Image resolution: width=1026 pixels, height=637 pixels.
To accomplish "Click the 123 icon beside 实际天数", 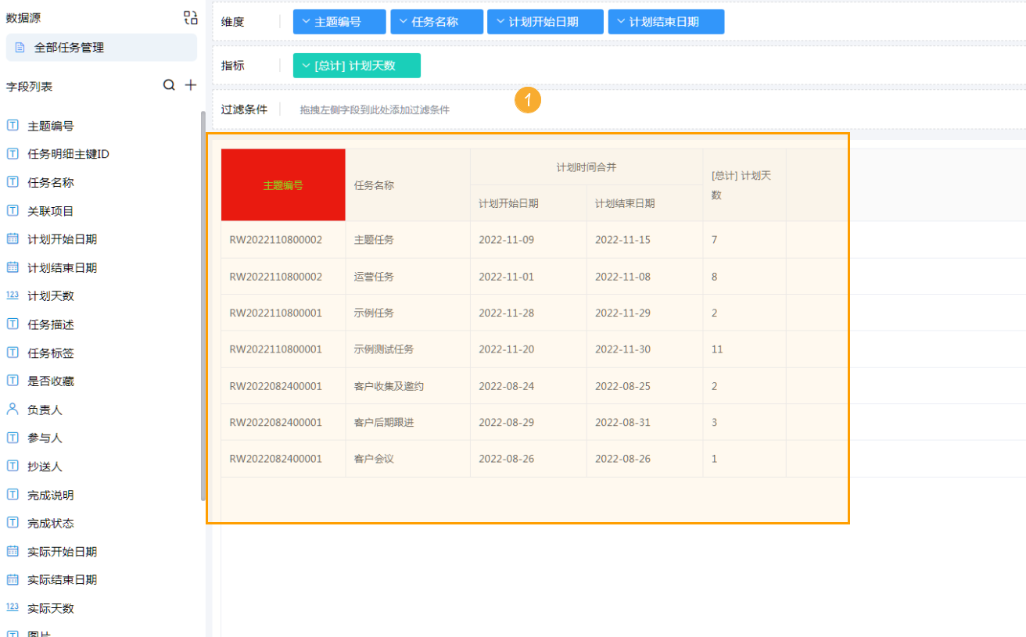I will tap(12, 607).
